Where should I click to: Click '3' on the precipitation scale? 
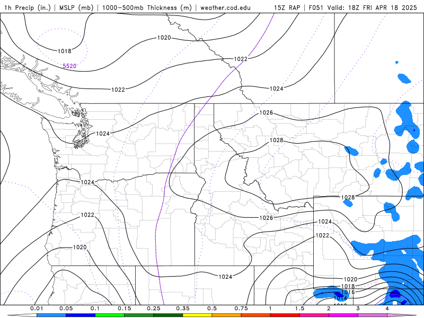(358, 308)
